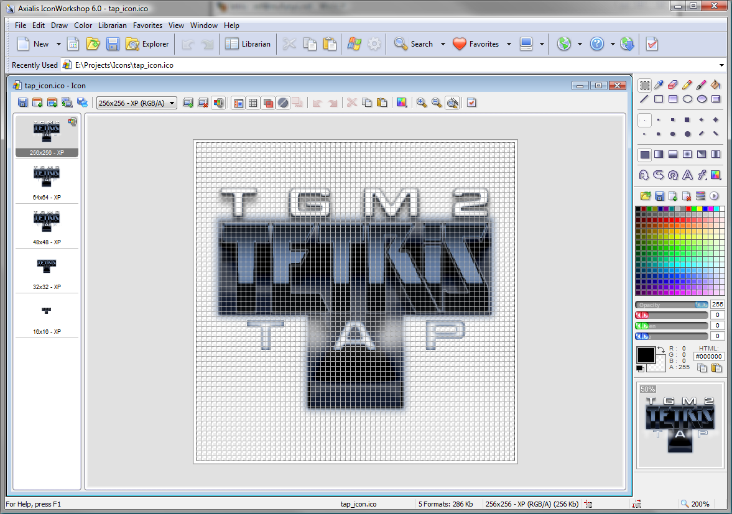Viewport: 732px width, 514px height.
Task: Click the Opacity slider
Action: coord(670,305)
